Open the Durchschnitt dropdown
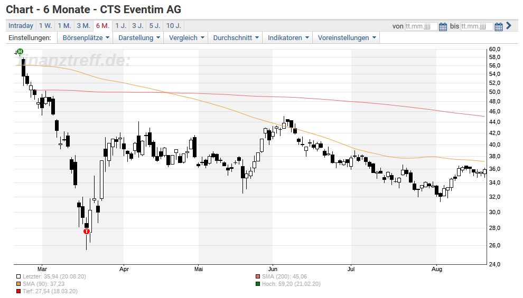The width and height of the screenshot is (523, 298). click(x=236, y=37)
